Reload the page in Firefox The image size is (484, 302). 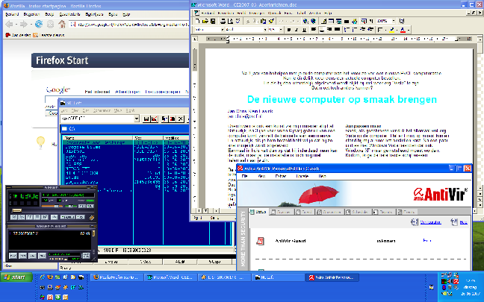(x=39, y=24)
